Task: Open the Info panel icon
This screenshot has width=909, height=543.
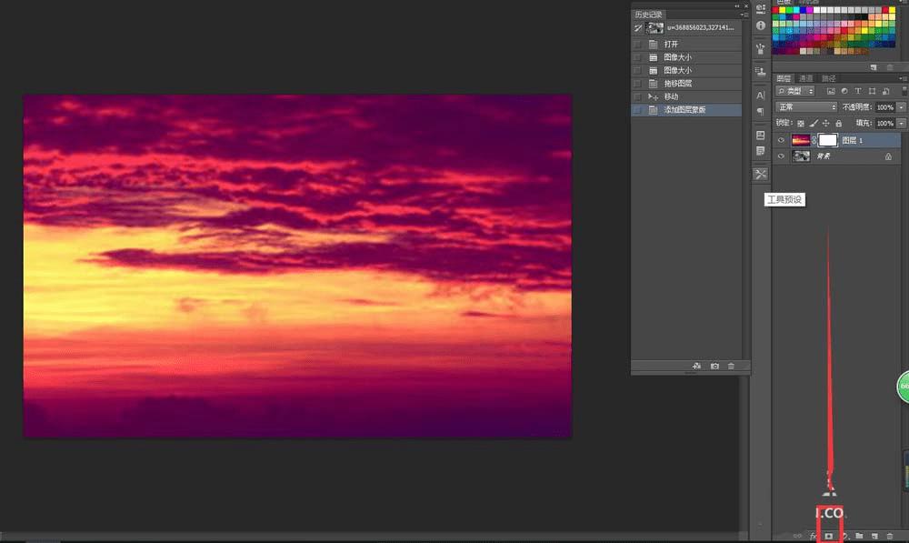Action: (x=761, y=25)
